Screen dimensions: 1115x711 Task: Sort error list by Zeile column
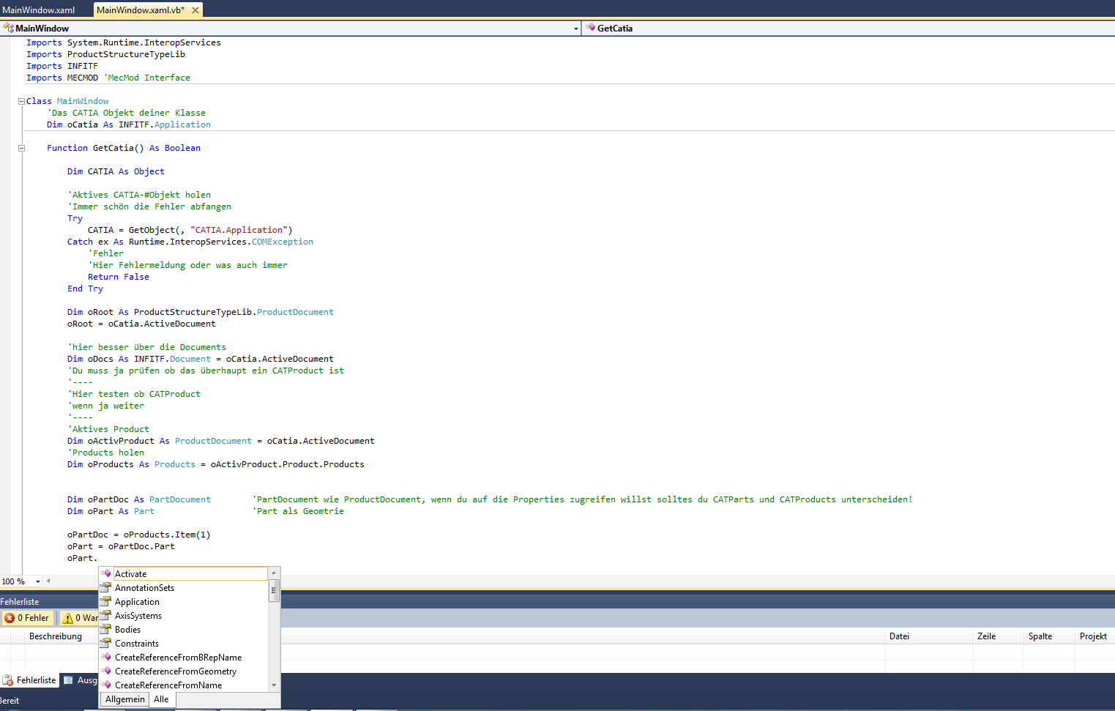[998, 636]
